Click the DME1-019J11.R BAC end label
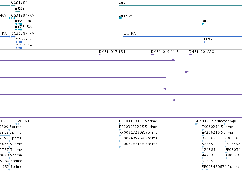The height and width of the screenshot is (171, 242). point(165,52)
